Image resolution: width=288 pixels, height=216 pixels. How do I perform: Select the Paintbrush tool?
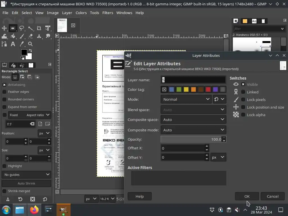click(22, 36)
